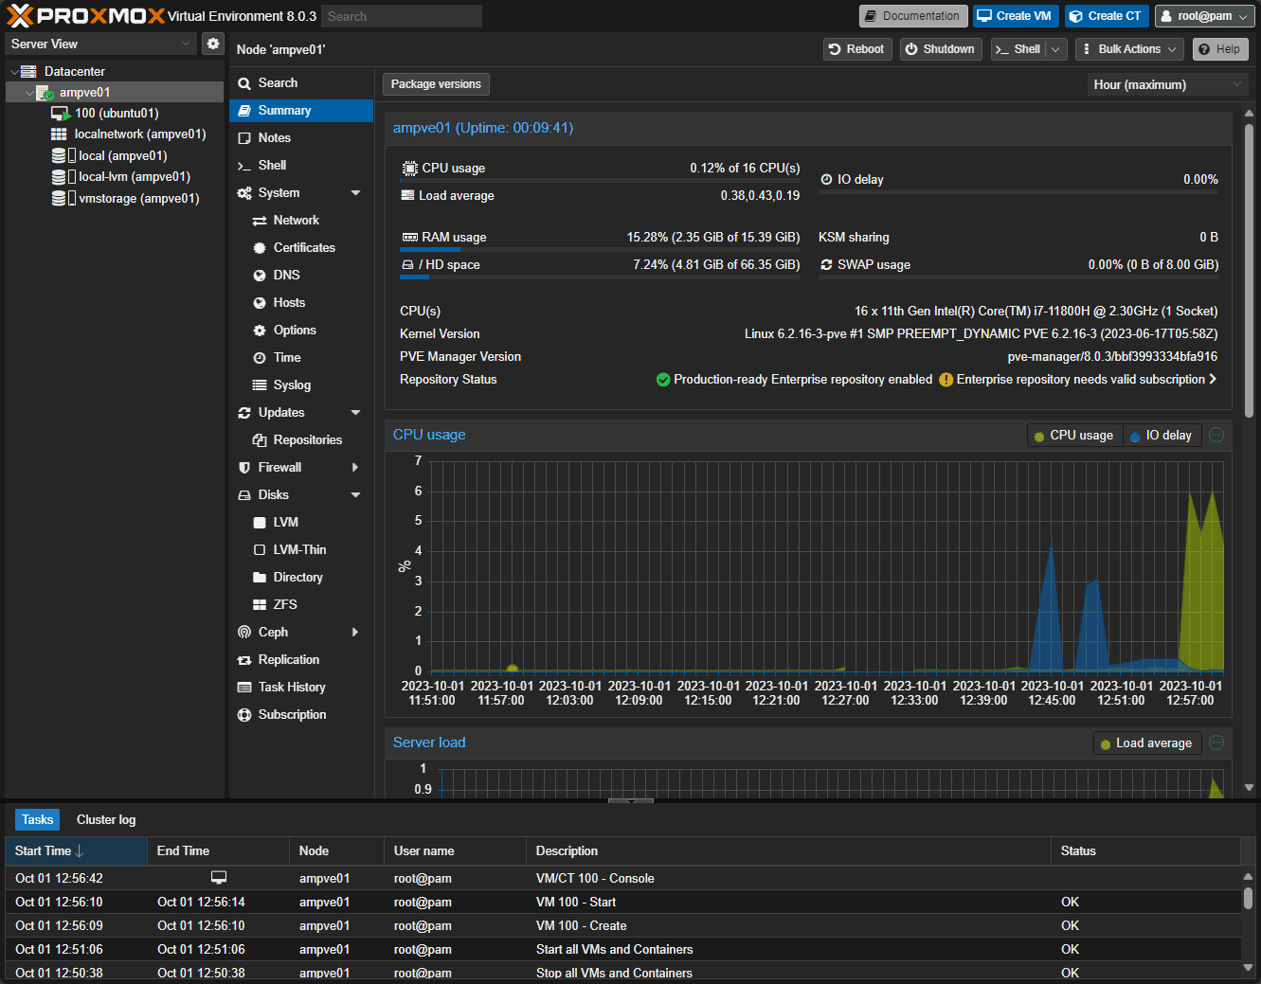The width and height of the screenshot is (1261, 984).
Task: Open the Bulk Actions dropdown
Action: pyautogui.click(x=1129, y=49)
